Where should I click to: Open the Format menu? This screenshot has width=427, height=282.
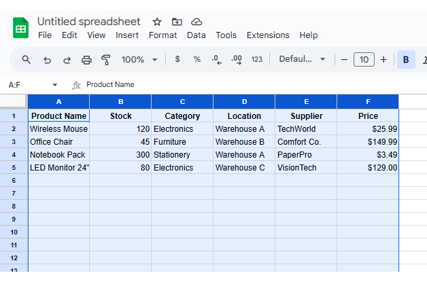tap(163, 35)
